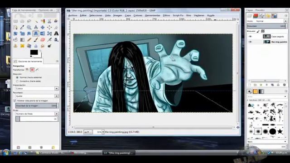The height and width of the screenshot is (163, 290).
Task: Select the Flip tool
Action: coord(43,34)
